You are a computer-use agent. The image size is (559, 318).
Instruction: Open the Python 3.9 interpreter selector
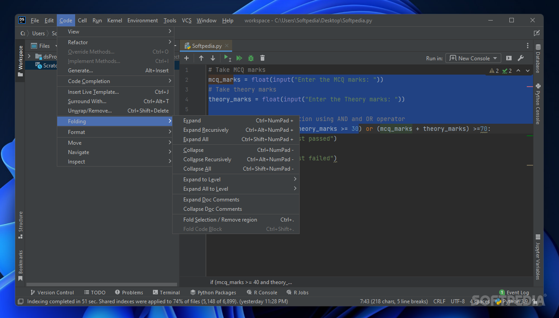(x=511, y=301)
